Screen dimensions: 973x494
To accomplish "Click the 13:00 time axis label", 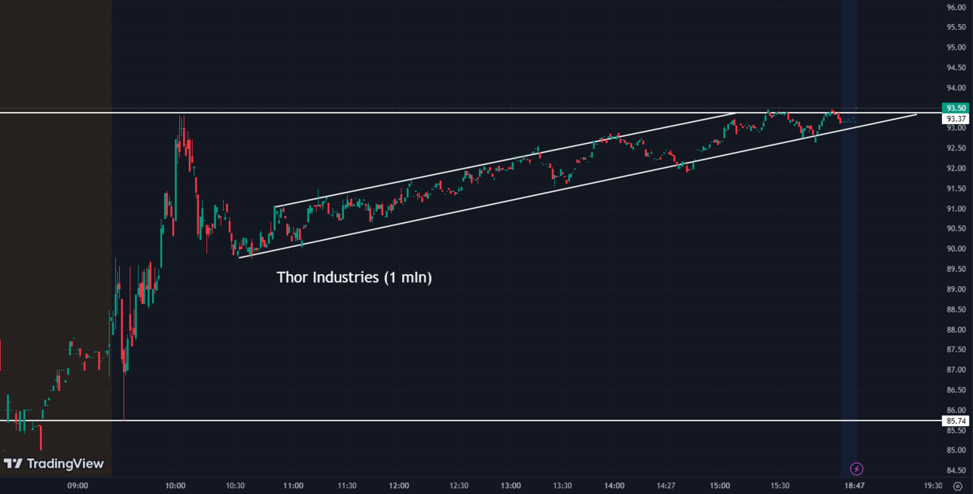I will (511, 486).
